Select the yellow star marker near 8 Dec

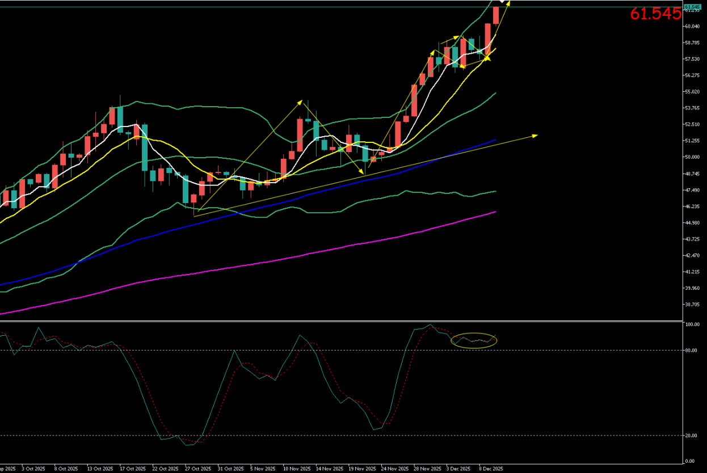487,57
